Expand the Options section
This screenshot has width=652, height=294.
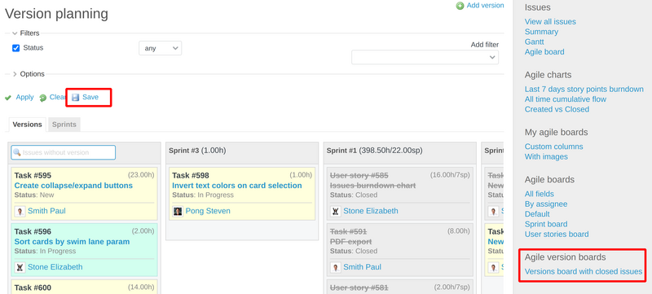[29, 74]
